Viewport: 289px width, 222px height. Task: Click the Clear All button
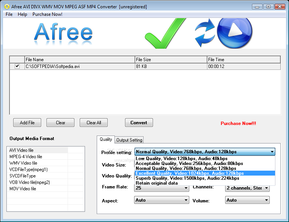94,122
